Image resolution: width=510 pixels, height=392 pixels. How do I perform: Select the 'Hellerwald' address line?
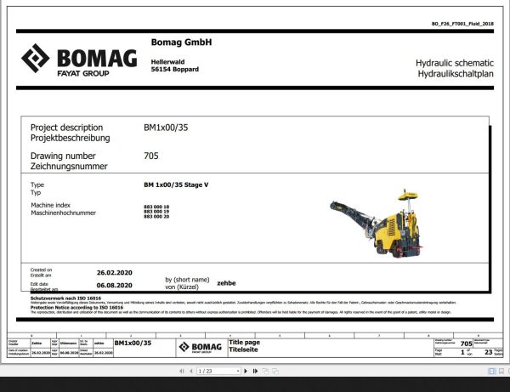[167, 62]
